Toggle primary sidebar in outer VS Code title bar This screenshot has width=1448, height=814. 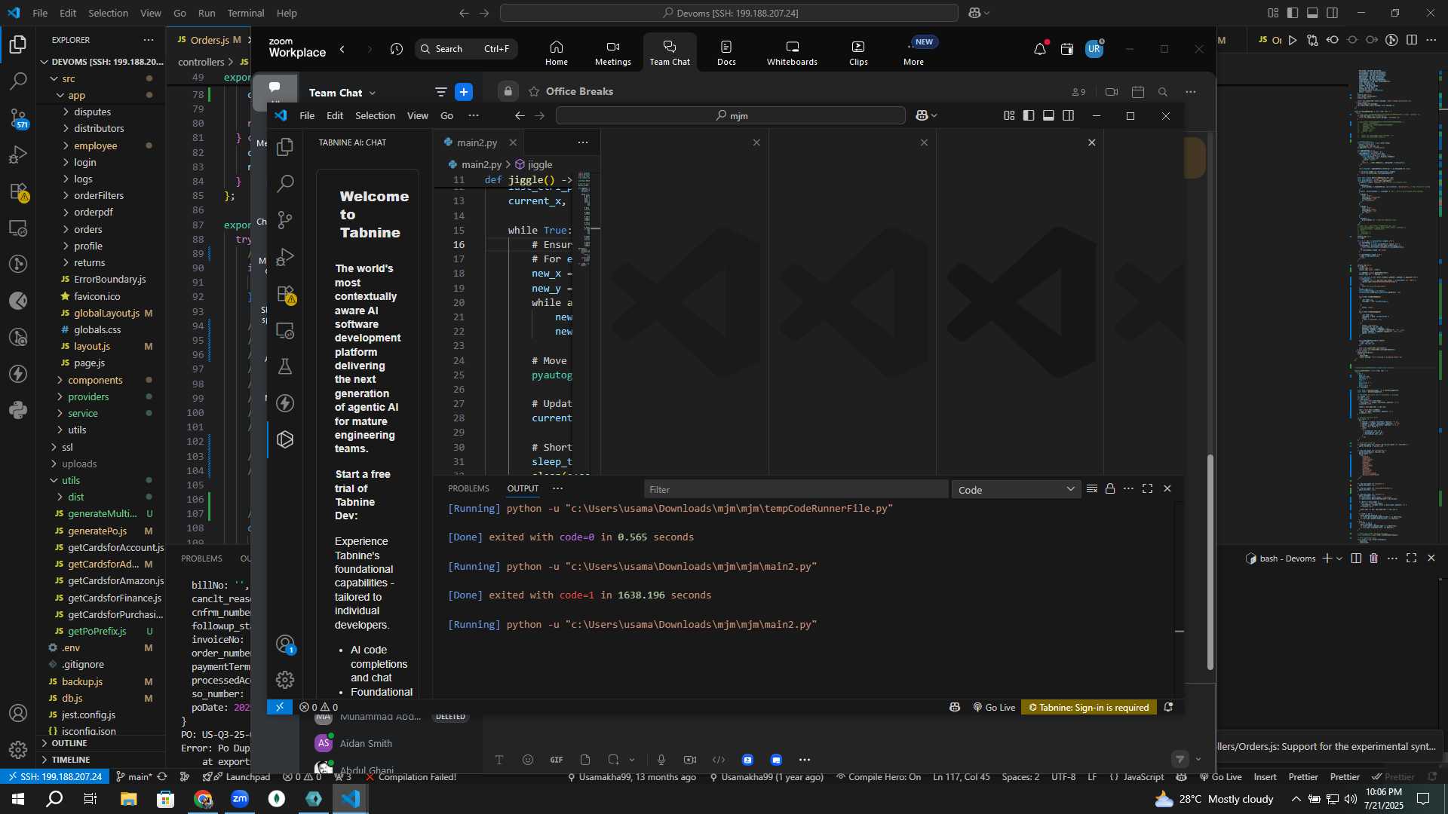pyautogui.click(x=1293, y=13)
